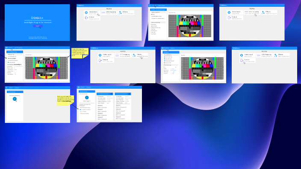
Task: Open LED mapping grid icon in Home frame with pointer on Effects
Action: [117, 55]
